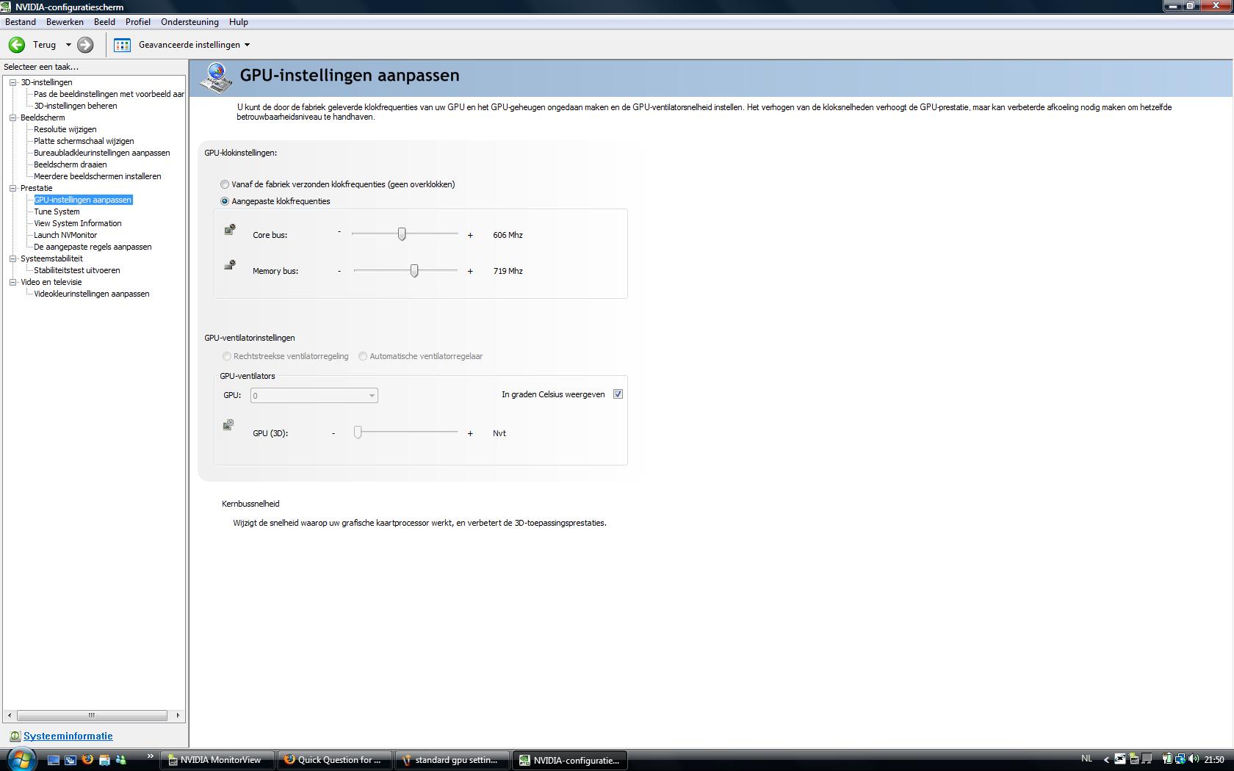Click the right arrow of tree scrollbar
The width and height of the screenshot is (1234, 771).
(178, 715)
